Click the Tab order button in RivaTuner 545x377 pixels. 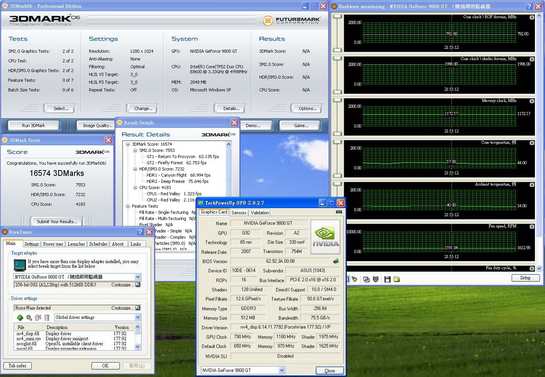point(17,366)
